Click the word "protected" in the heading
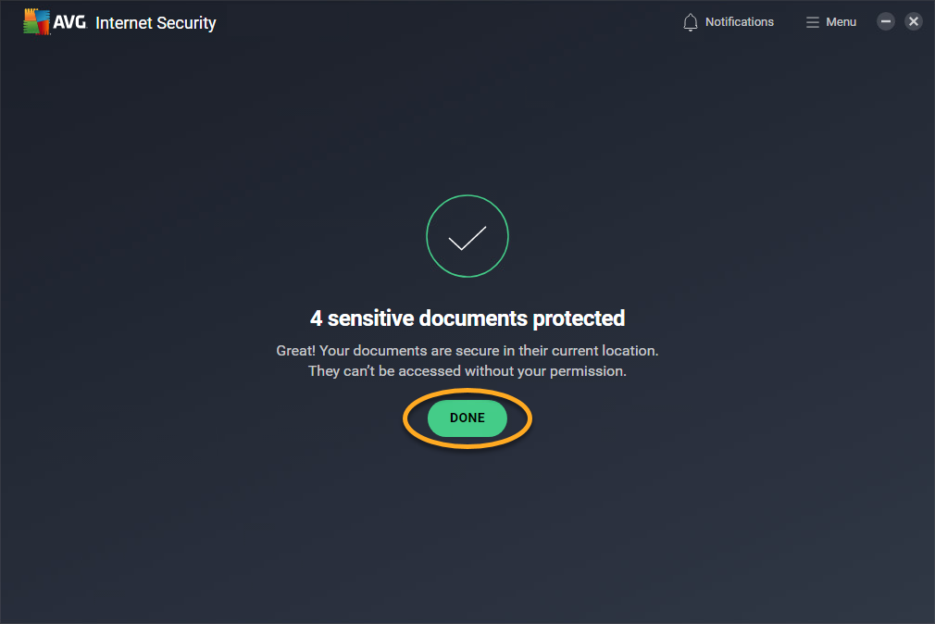 pyautogui.click(x=579, y=318)
